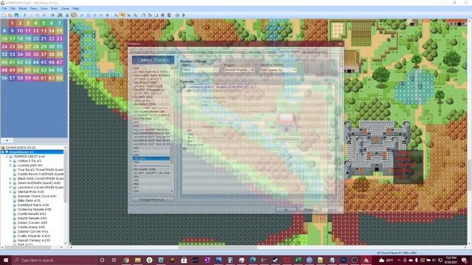Collapse the SUMMER CREST map folder
The width and height of the screenshot is (472, 265).
point(7,157)
